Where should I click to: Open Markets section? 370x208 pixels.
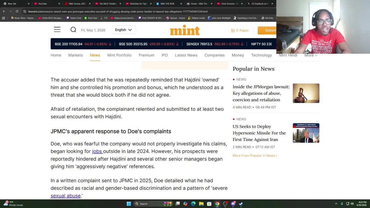pyautogui.click(x=75, y=55)
